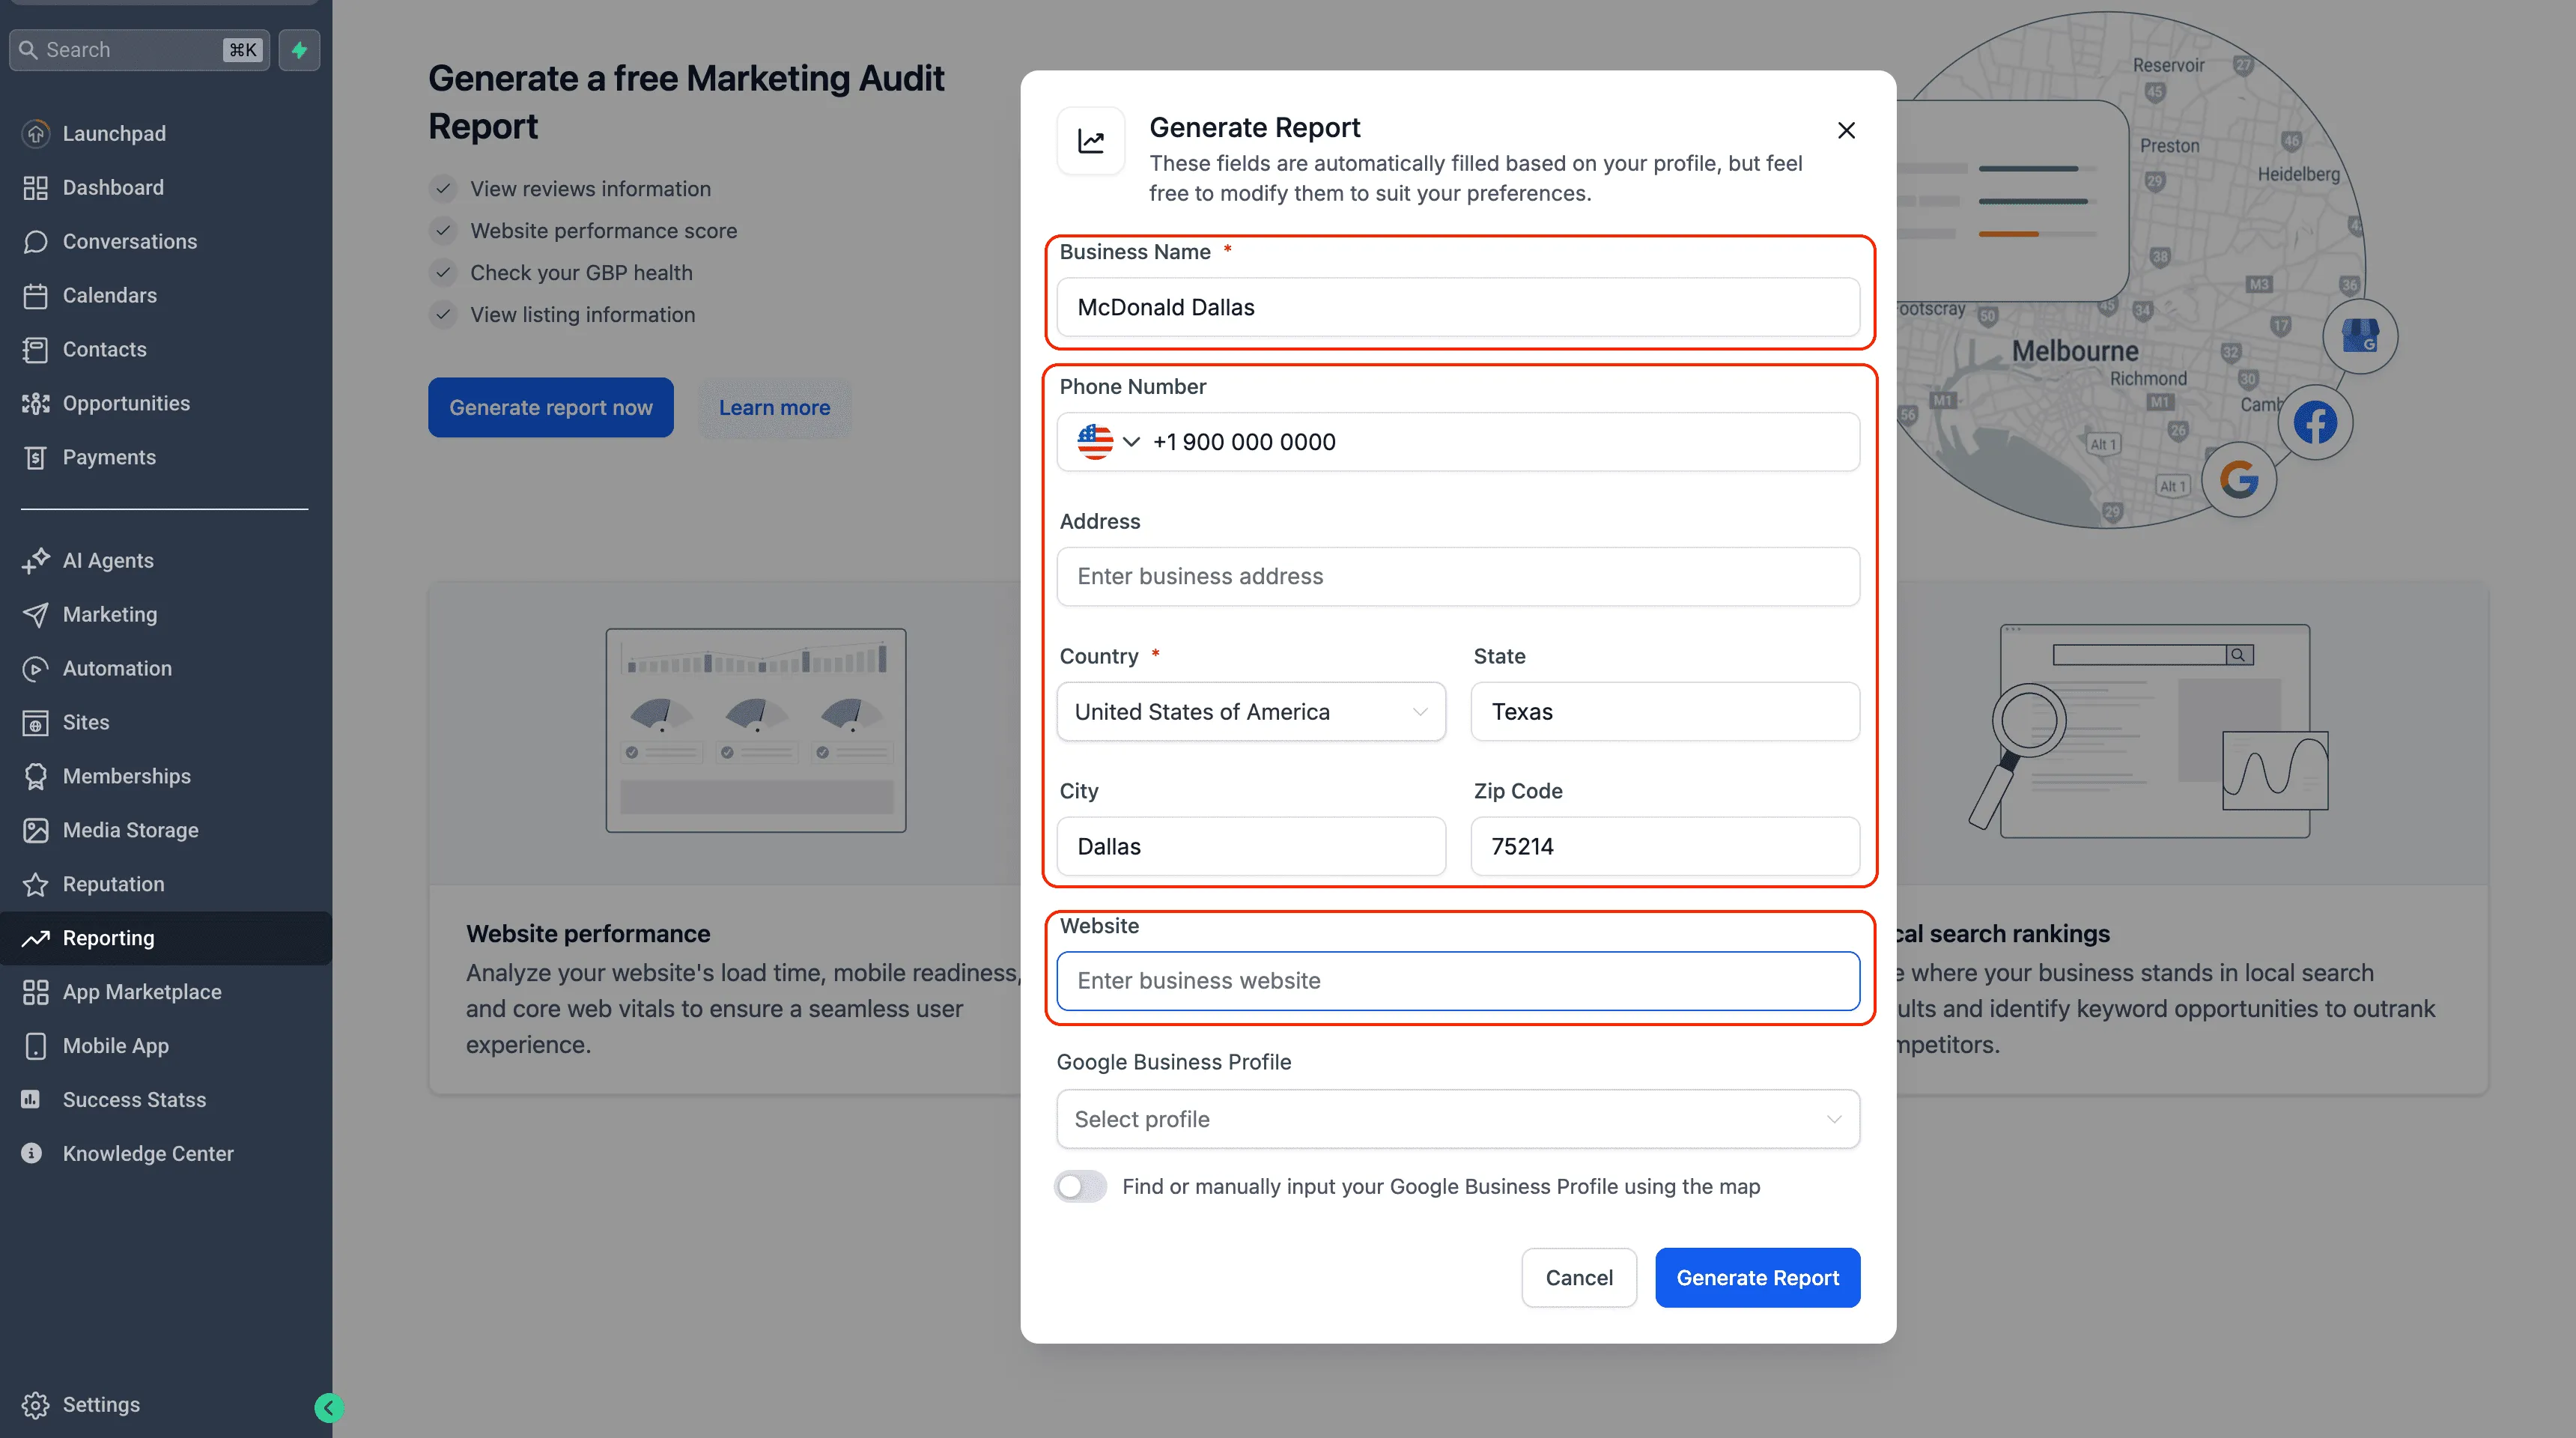The width and height of the screenshot is (2576, 1438).
Task: Click the Generate Report button
Action: [x=1757, y=1277]
